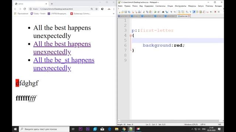This screenshot has width=236, height=132.
Task: Collapse code block fold marker on line 4
Action: tap(131, 36)
